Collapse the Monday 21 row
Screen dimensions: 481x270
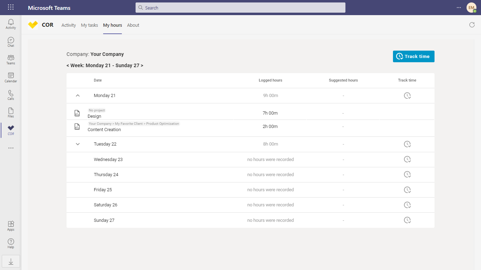[x=78, y=96]
